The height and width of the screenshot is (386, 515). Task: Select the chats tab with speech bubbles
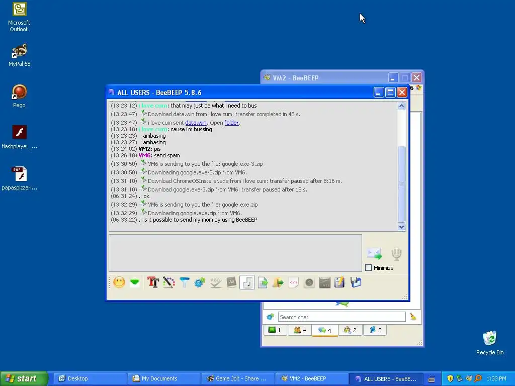325,330
